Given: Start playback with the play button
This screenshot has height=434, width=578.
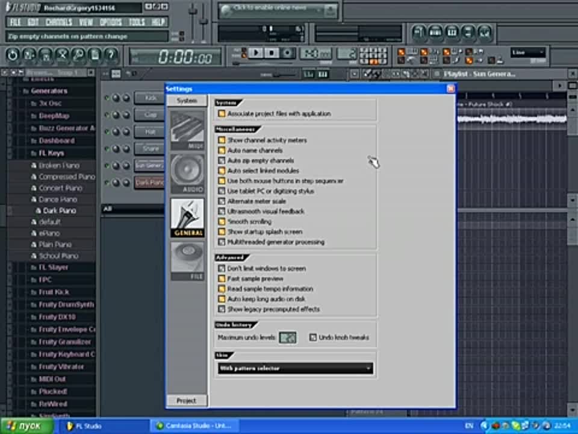Looking at the screenshot, I should (255, 53).
